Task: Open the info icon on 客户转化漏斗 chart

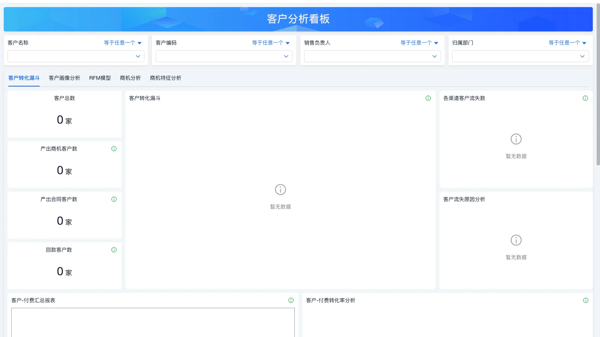Action: click(x=428, y=98)
